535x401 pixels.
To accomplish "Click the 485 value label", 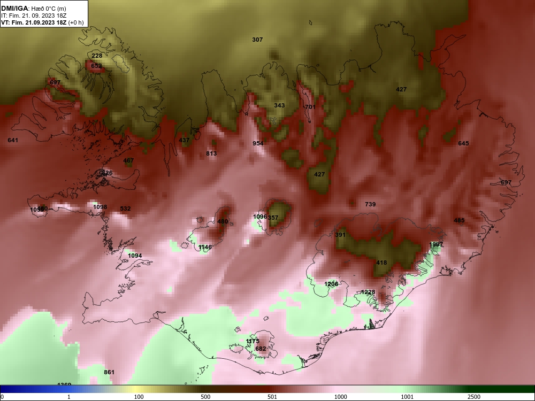I will click(459, 220).
